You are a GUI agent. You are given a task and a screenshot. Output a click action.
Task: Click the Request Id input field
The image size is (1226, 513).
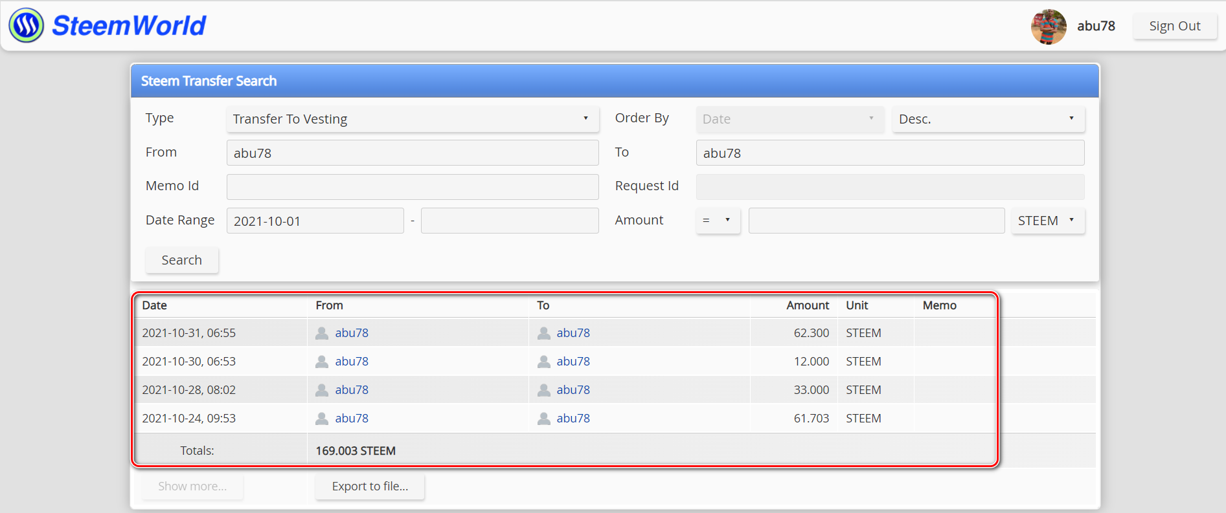pyautogui.click(x=891, y=187)
